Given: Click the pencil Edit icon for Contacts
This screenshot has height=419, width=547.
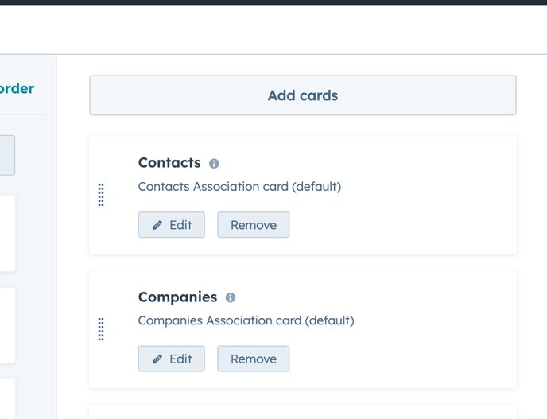Looking at the screenshot, I should click(x=157, y=226).
